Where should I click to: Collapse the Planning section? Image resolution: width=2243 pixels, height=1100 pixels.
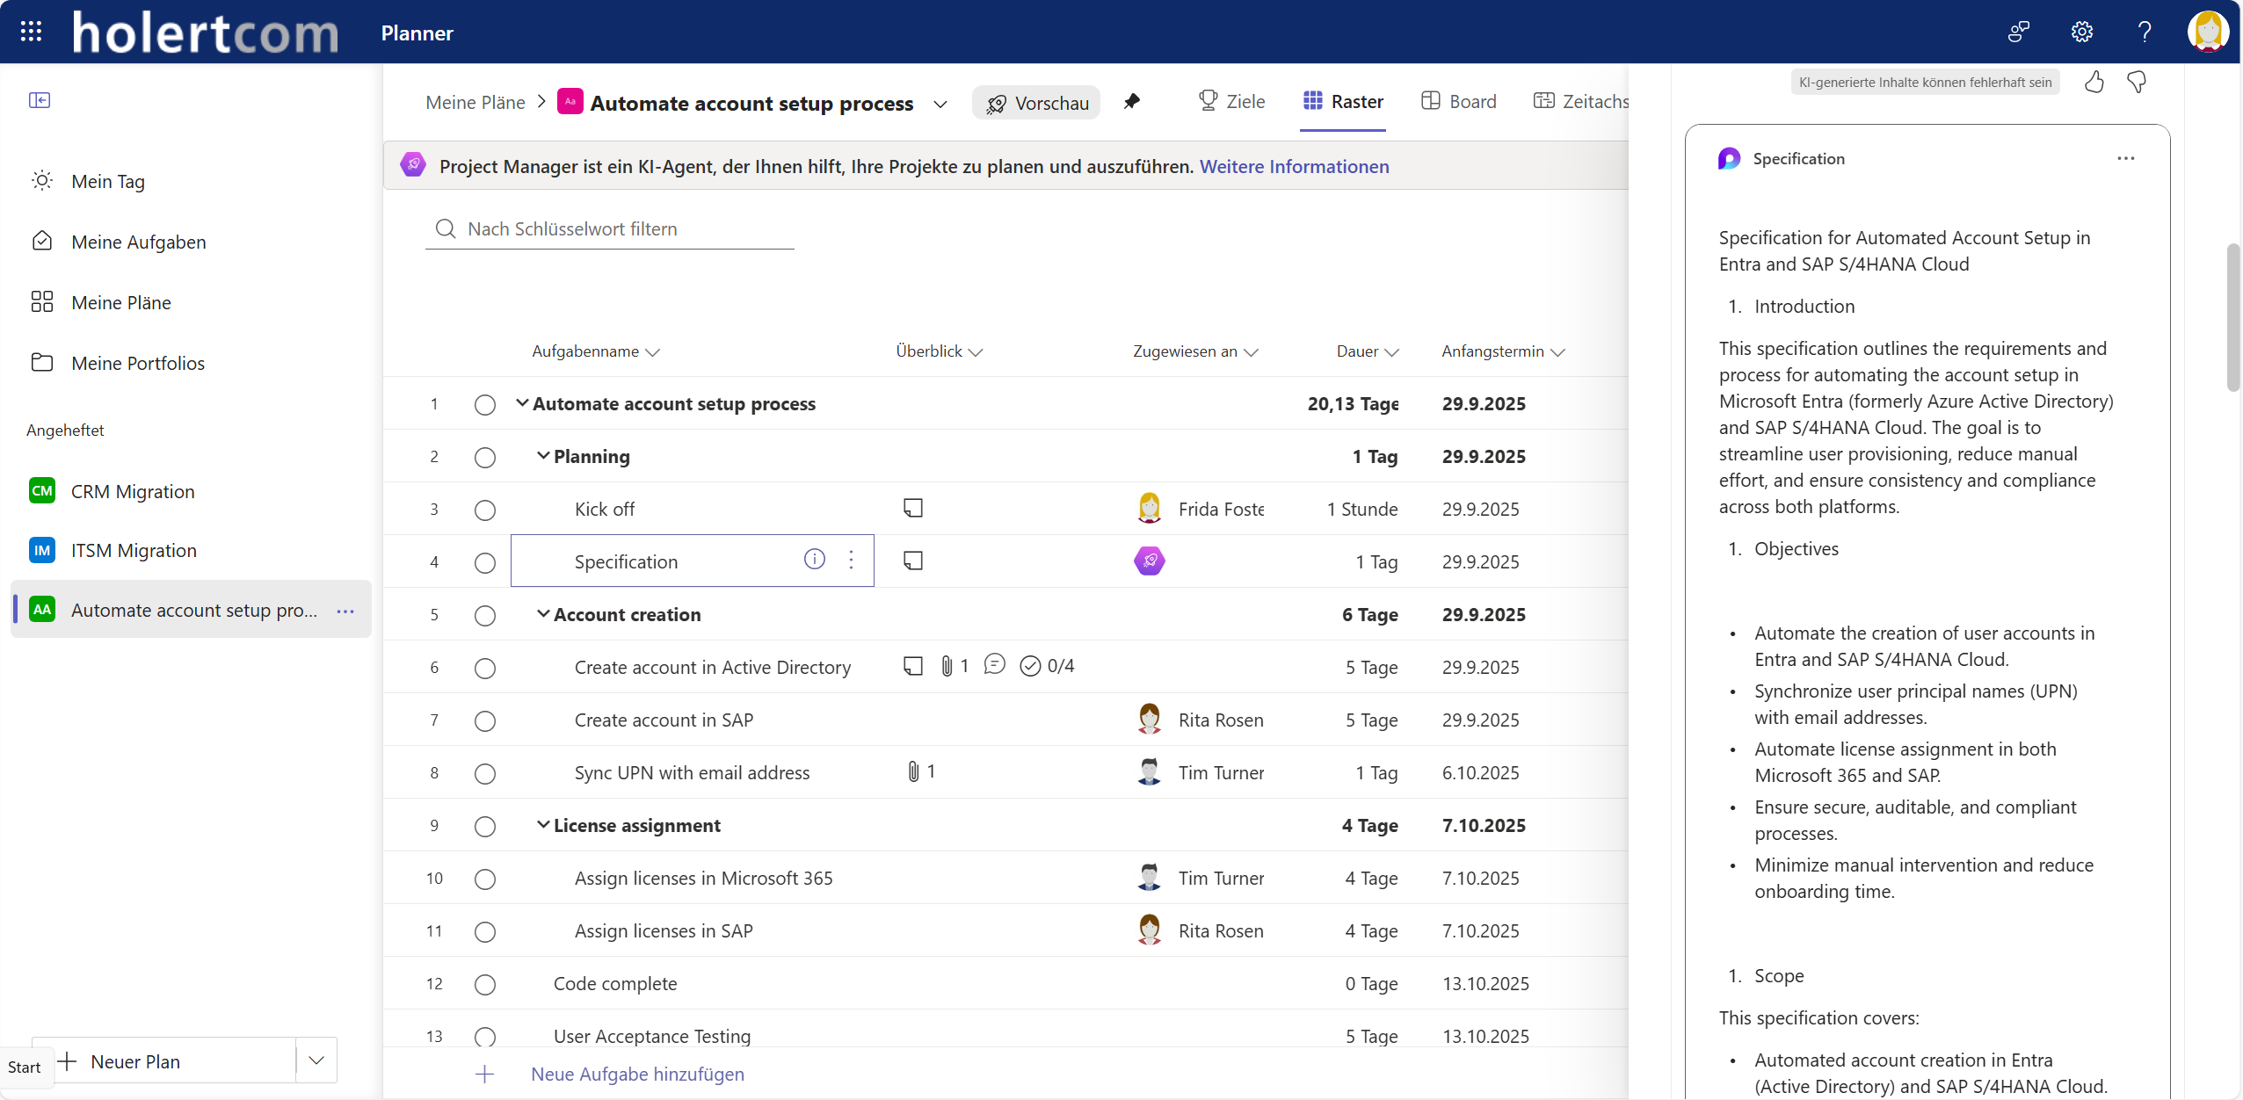541,456
